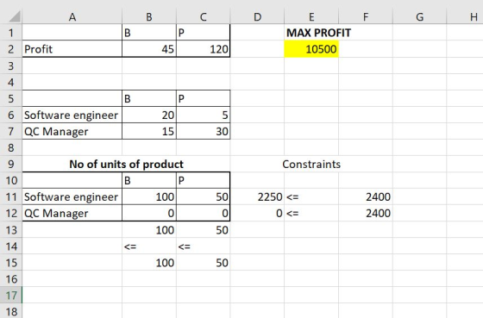This screenshot has width=483, height=318.
Task: Click the B header cell in row 1
Action: tap(149, 33)
